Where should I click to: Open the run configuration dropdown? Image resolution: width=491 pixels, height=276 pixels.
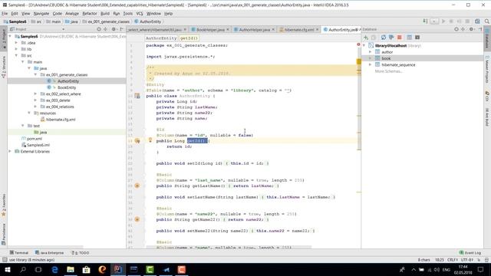[434, 21]
